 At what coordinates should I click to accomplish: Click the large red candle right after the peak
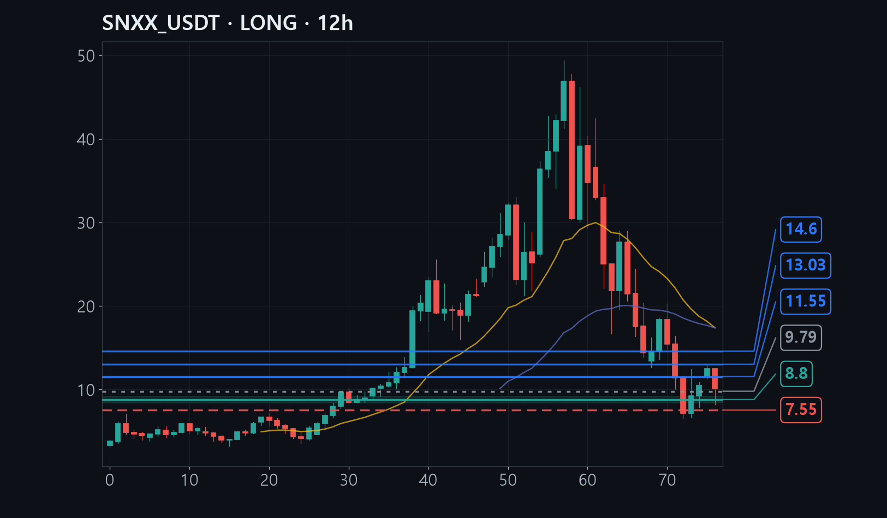(572, 150)
